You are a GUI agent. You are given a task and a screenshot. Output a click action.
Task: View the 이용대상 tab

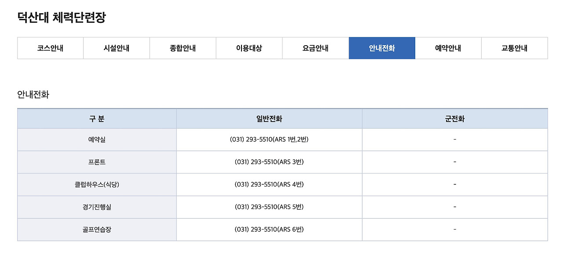point(249,48)
